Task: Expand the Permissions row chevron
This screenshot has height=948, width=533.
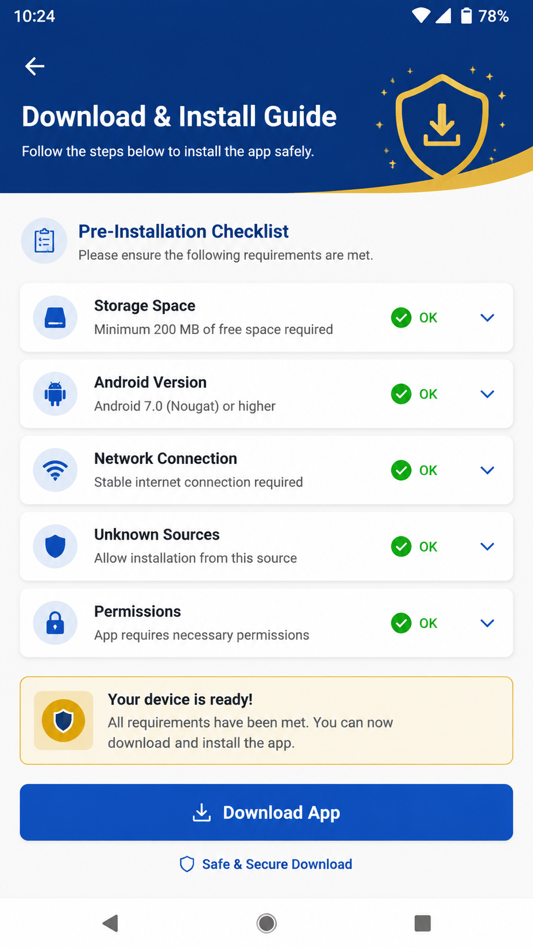Action: (x=487, y=623)
